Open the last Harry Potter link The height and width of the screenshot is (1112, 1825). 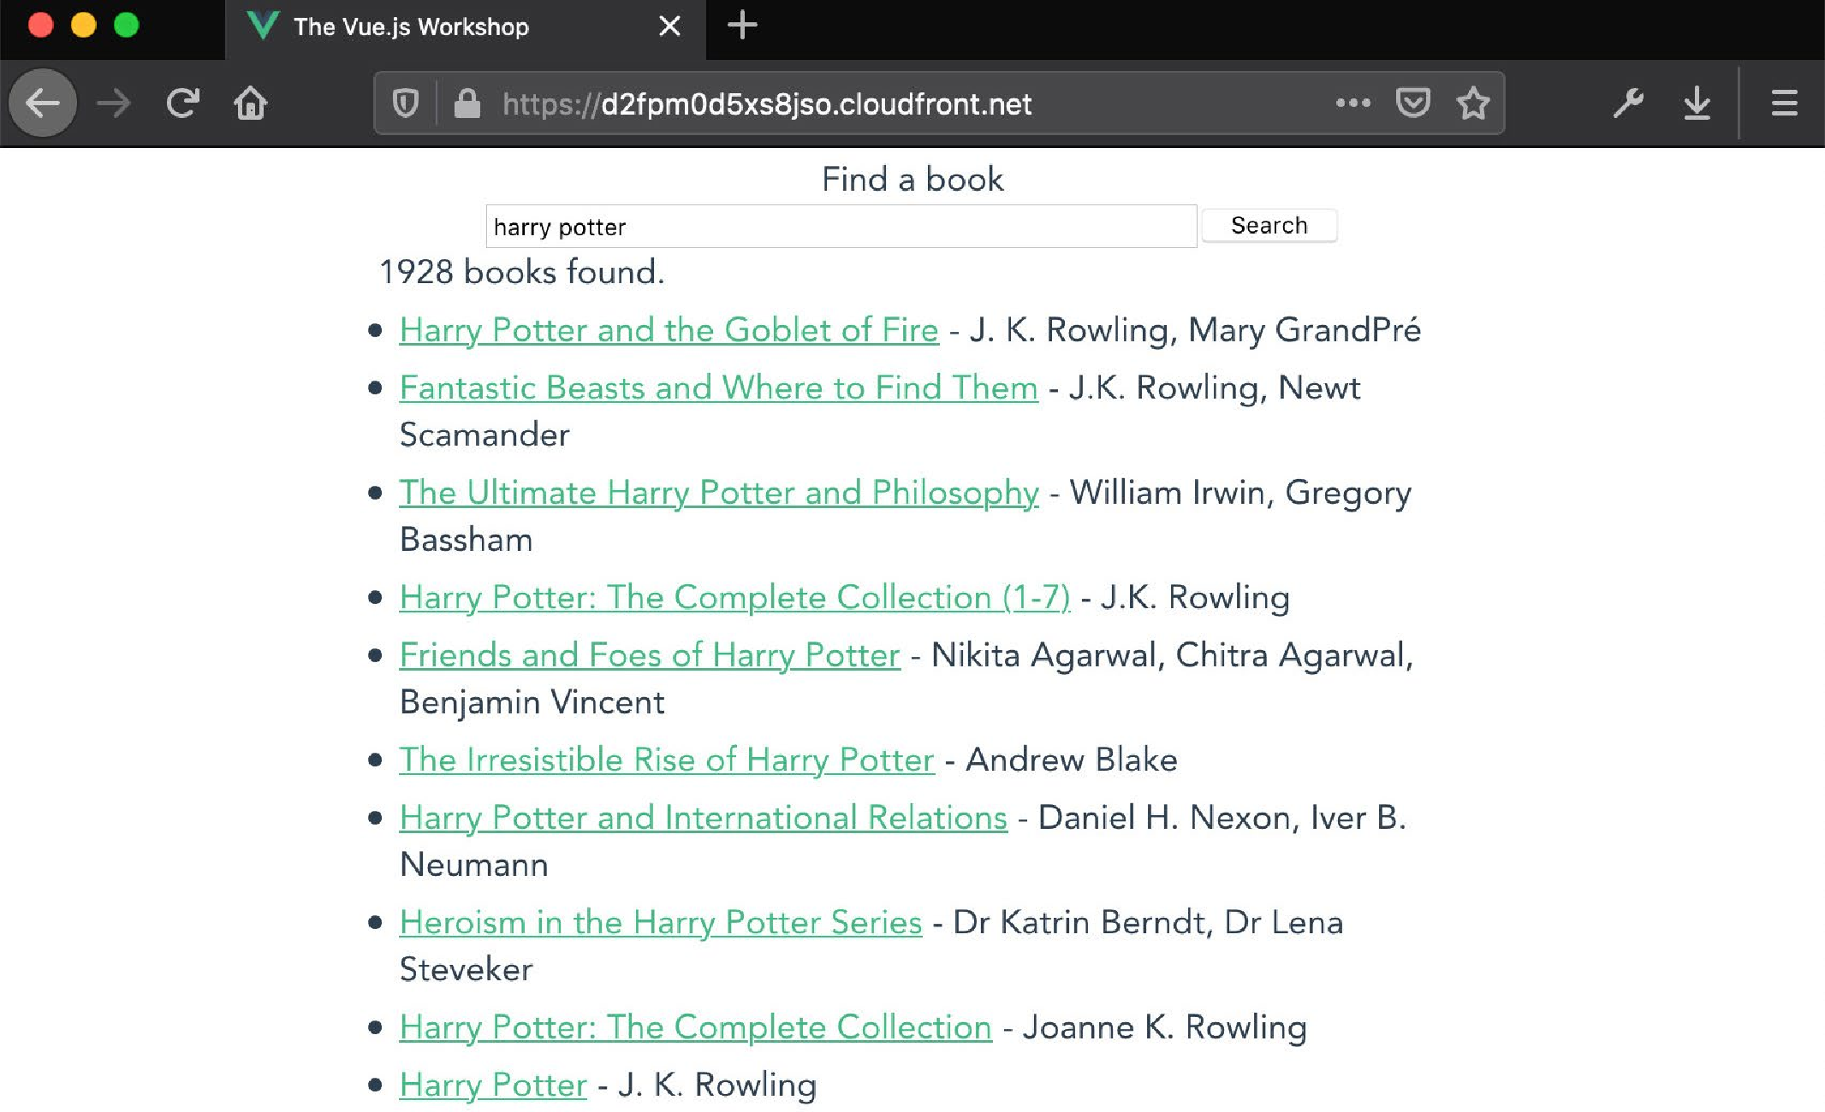[493, 1085]
